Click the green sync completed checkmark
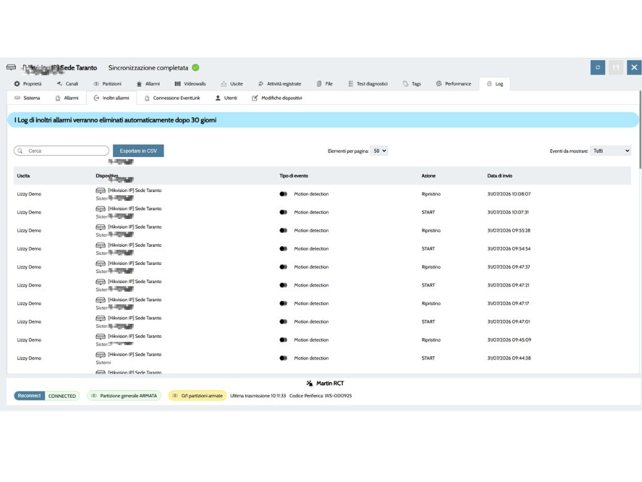This screenshot has height=482, width=642. pyautogui.click(x=196, y=68)
